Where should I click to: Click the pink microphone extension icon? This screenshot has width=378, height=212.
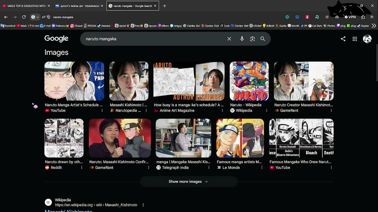pyautogui.click(x=307, y=17)
